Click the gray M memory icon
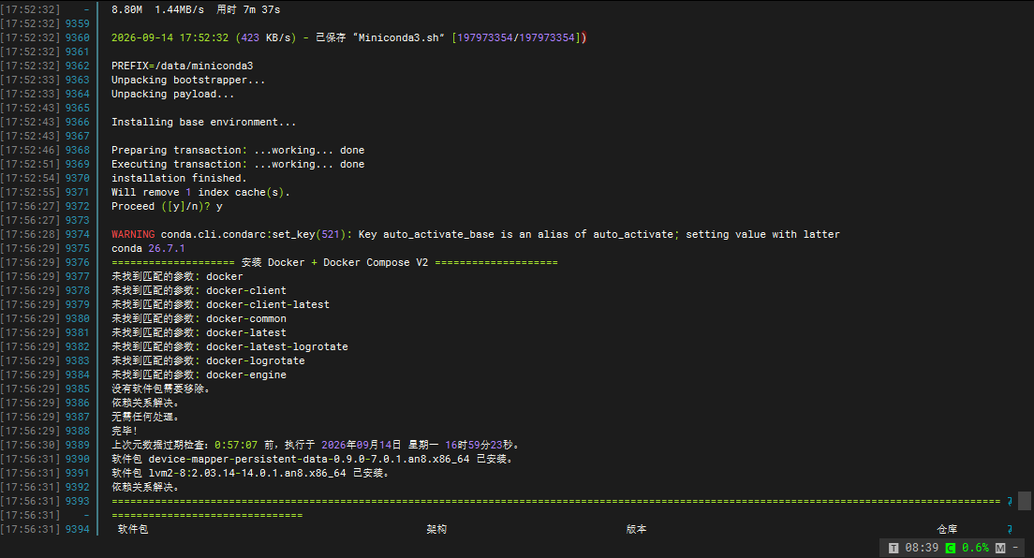The width and height of the screenshot is (1034, 558). pyautogui.click(x=1000, y=548)
